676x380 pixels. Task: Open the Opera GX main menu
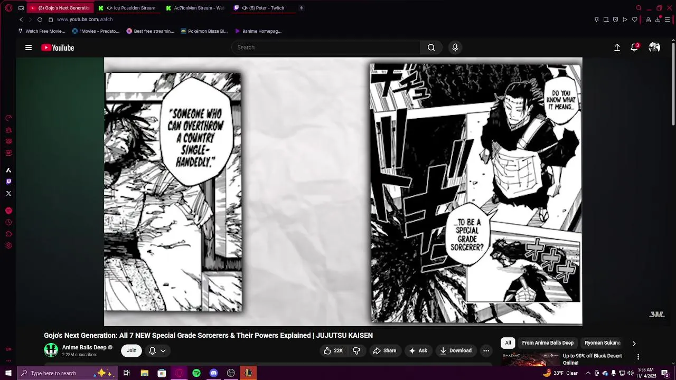click(8, 8)
